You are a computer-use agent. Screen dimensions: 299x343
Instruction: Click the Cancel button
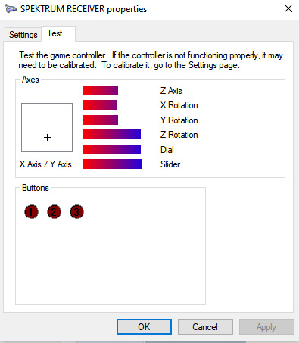[x=205, y=327]
